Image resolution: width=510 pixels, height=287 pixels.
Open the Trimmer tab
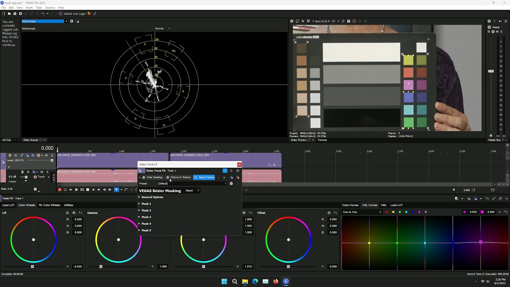(x=322, y=140)
